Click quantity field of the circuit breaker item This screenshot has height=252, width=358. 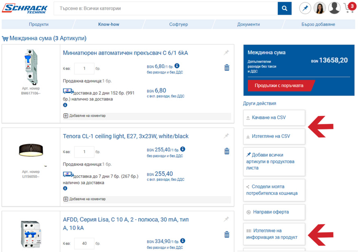click(x=84, y=68)
